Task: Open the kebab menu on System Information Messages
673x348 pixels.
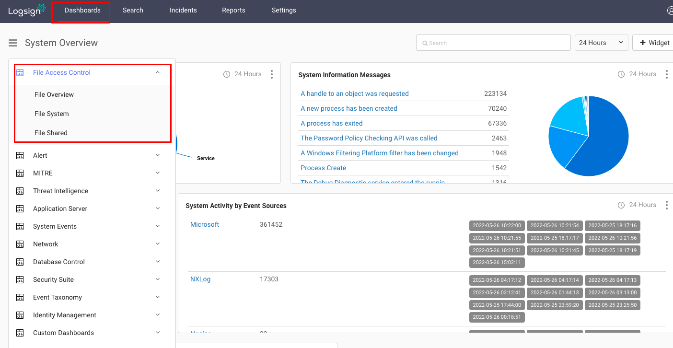Action: (x=667, y=74)
